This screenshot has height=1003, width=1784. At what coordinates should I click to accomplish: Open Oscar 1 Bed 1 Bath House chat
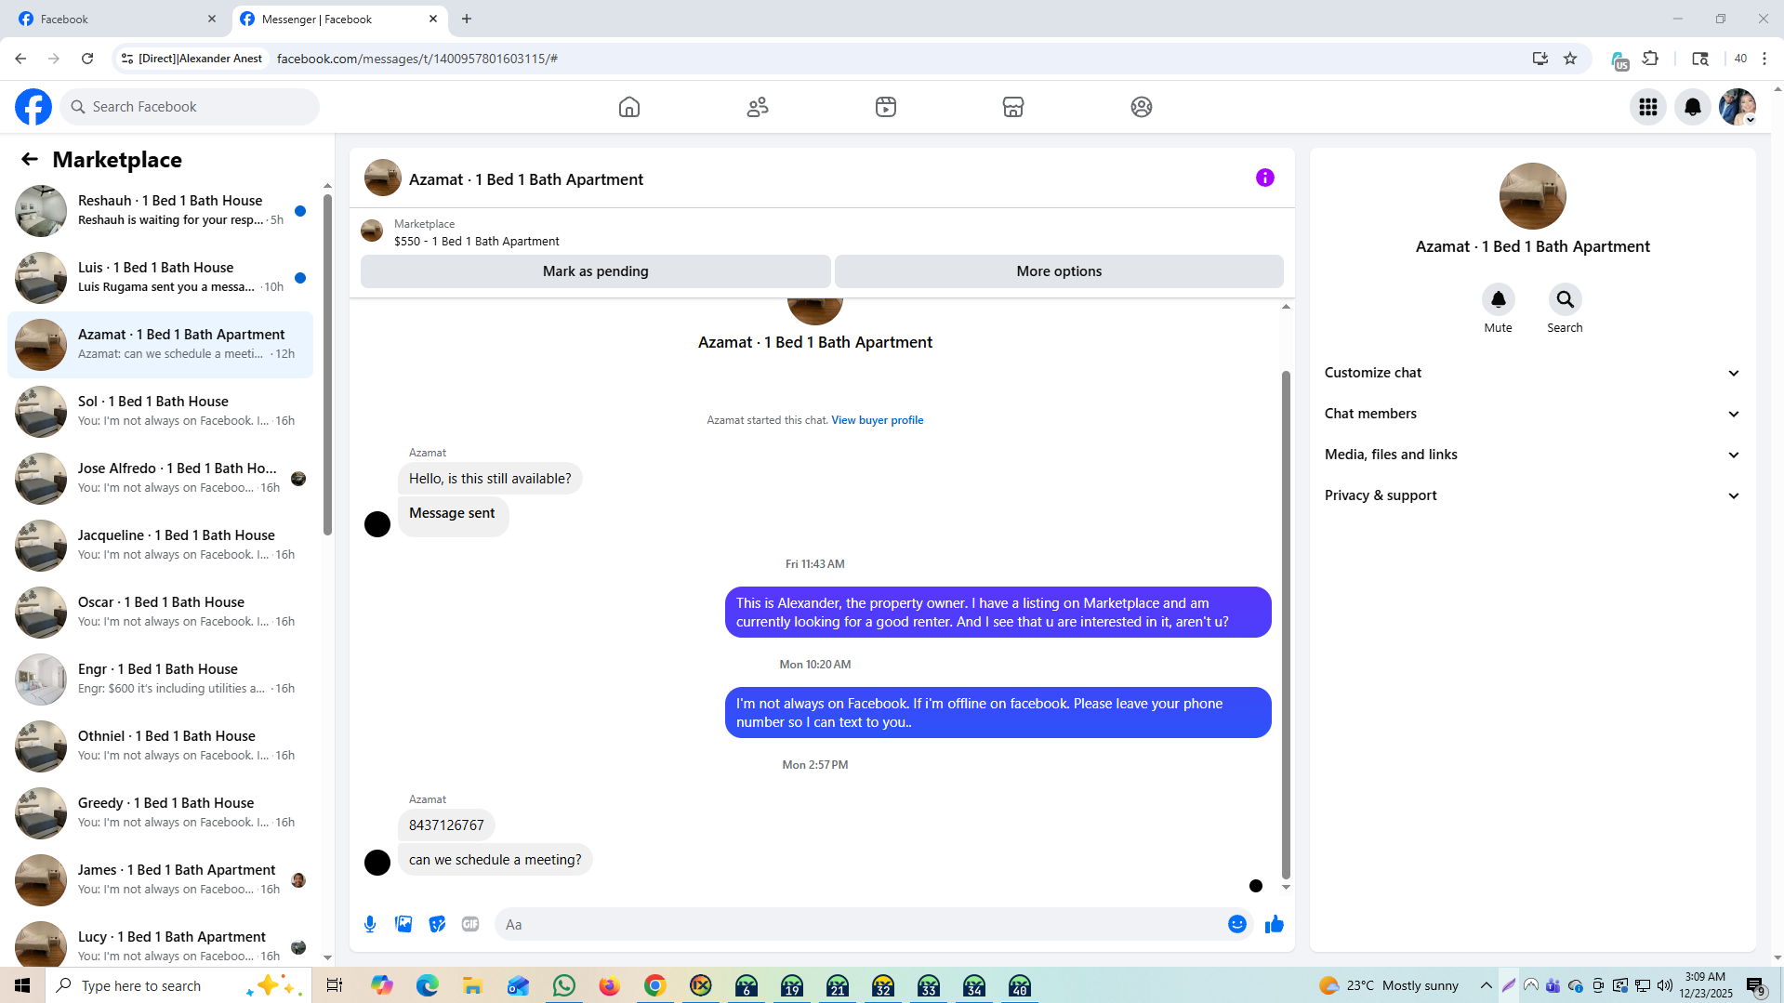click(161, 612)
